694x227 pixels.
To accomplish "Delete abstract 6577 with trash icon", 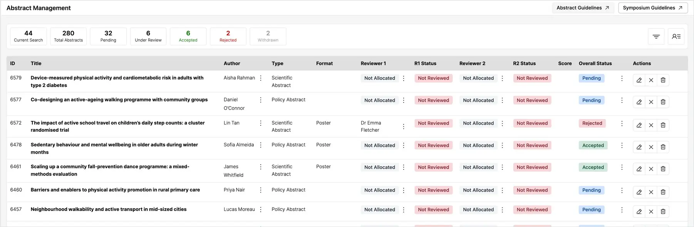I will (663, 102).
